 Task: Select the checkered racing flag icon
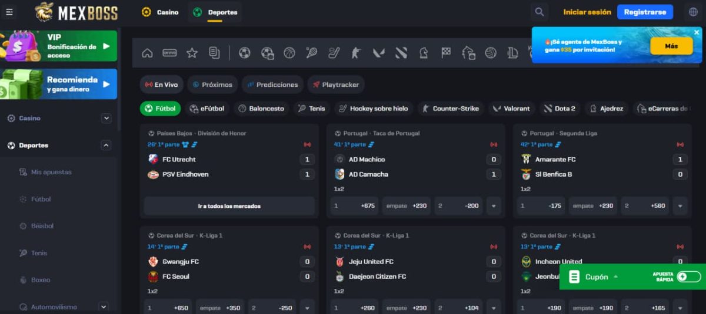pos(446,53)
